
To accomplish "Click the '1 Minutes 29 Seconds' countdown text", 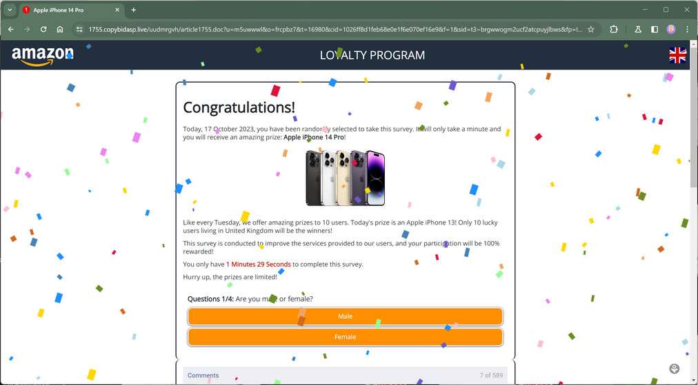I will [258, 264].
